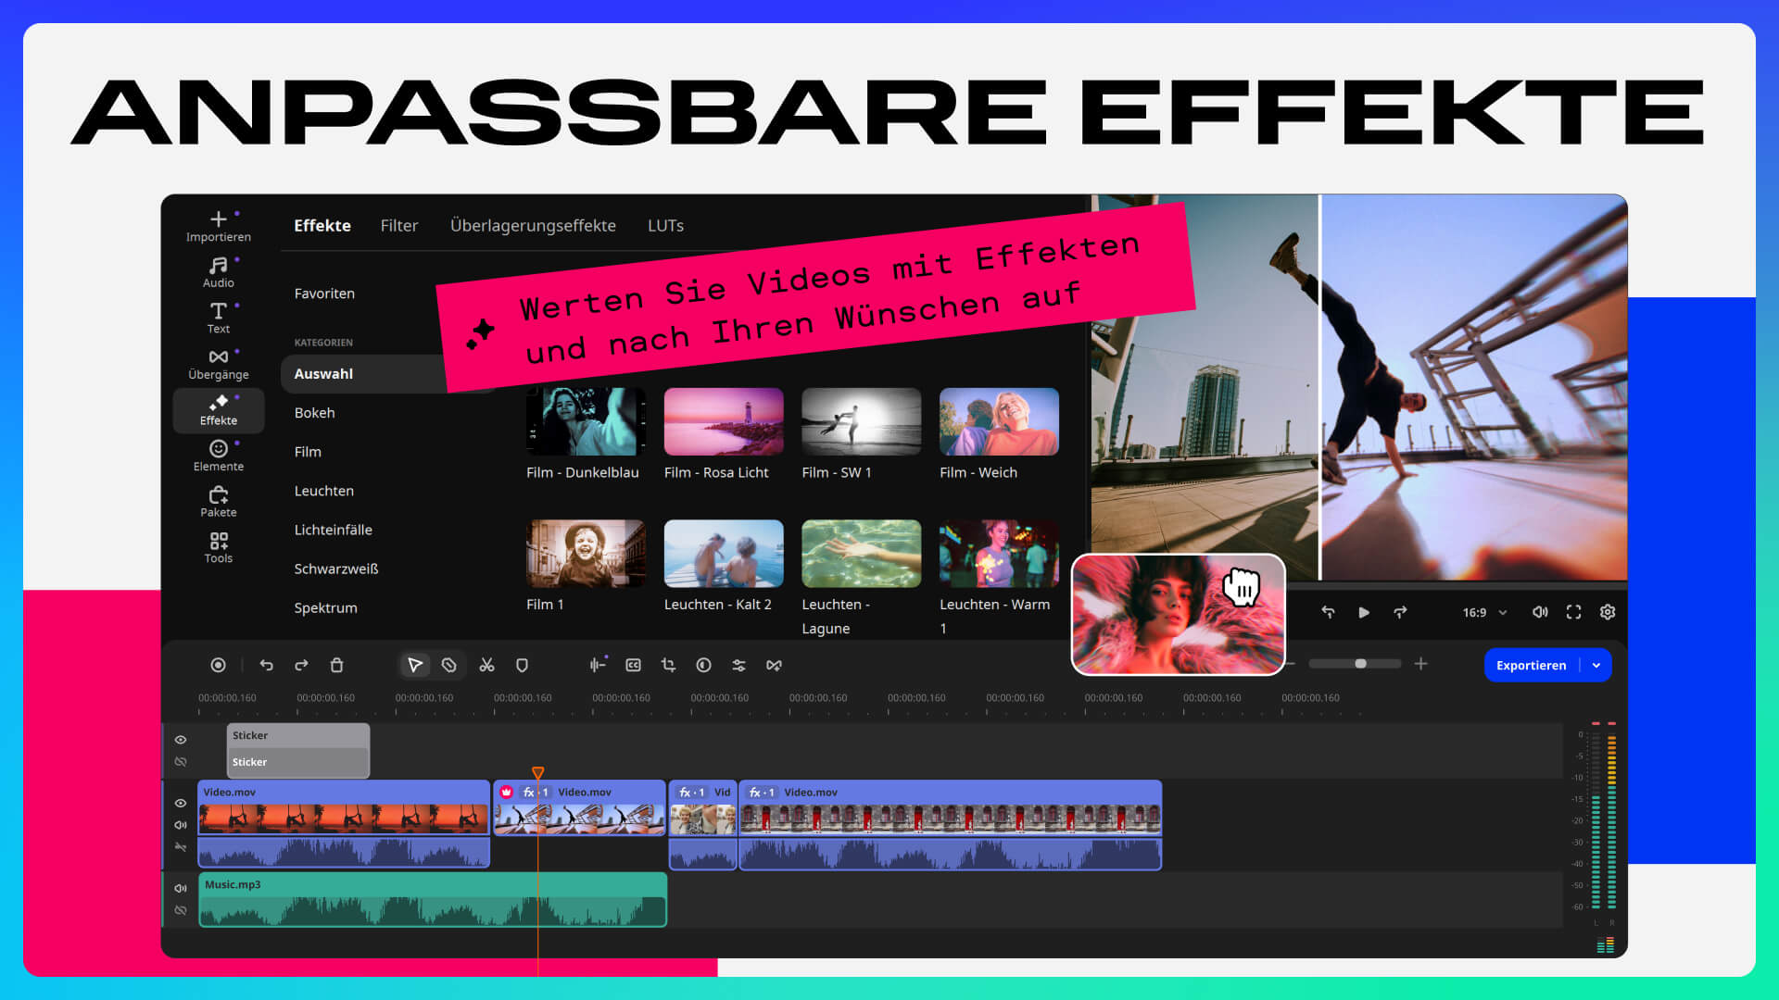Expand the Spektrum effects category
The width and height of the screenshot is (1779, 1000).
pos(326,607)
